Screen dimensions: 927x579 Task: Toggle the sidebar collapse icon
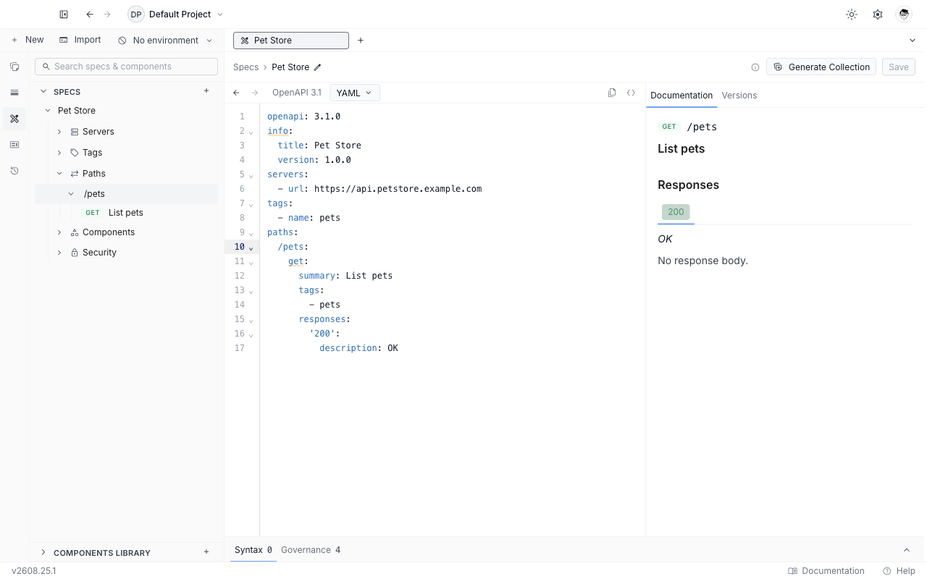tap(64, 14)
